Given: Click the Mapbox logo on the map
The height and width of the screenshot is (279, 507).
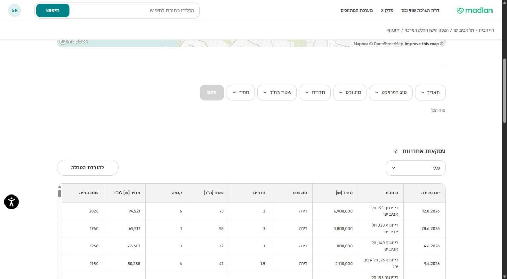Looking at the screenshot, I should tap(74, 42).
